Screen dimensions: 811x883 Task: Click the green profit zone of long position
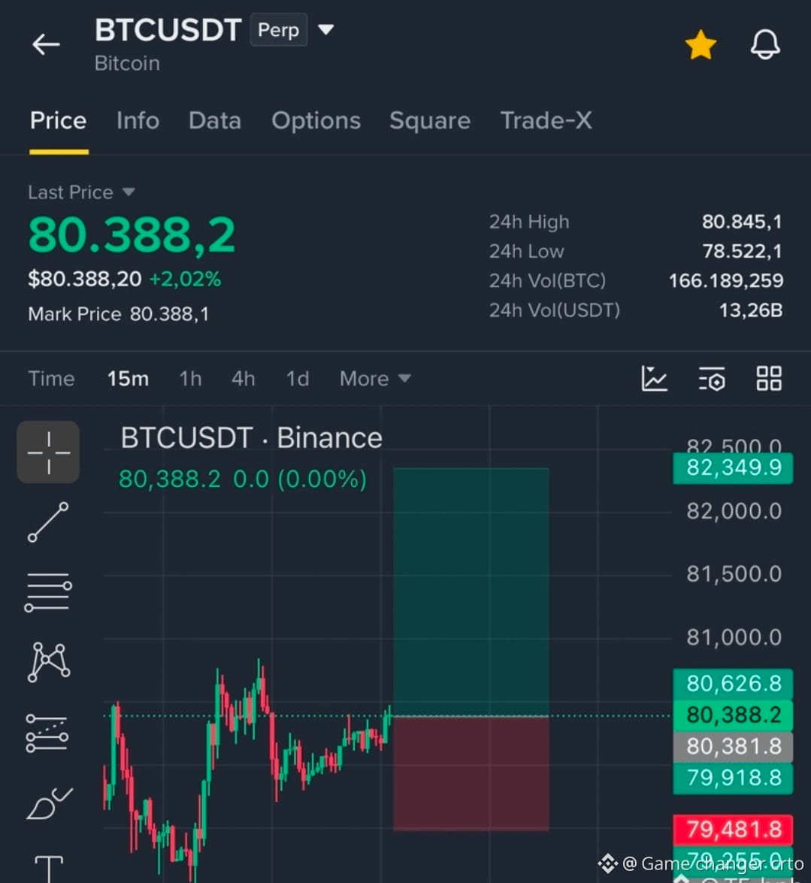coord(471,591)
